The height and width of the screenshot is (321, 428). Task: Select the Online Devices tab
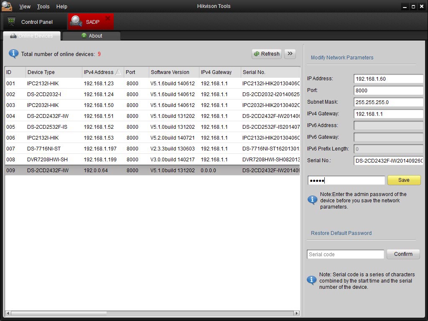coord(32,36)
